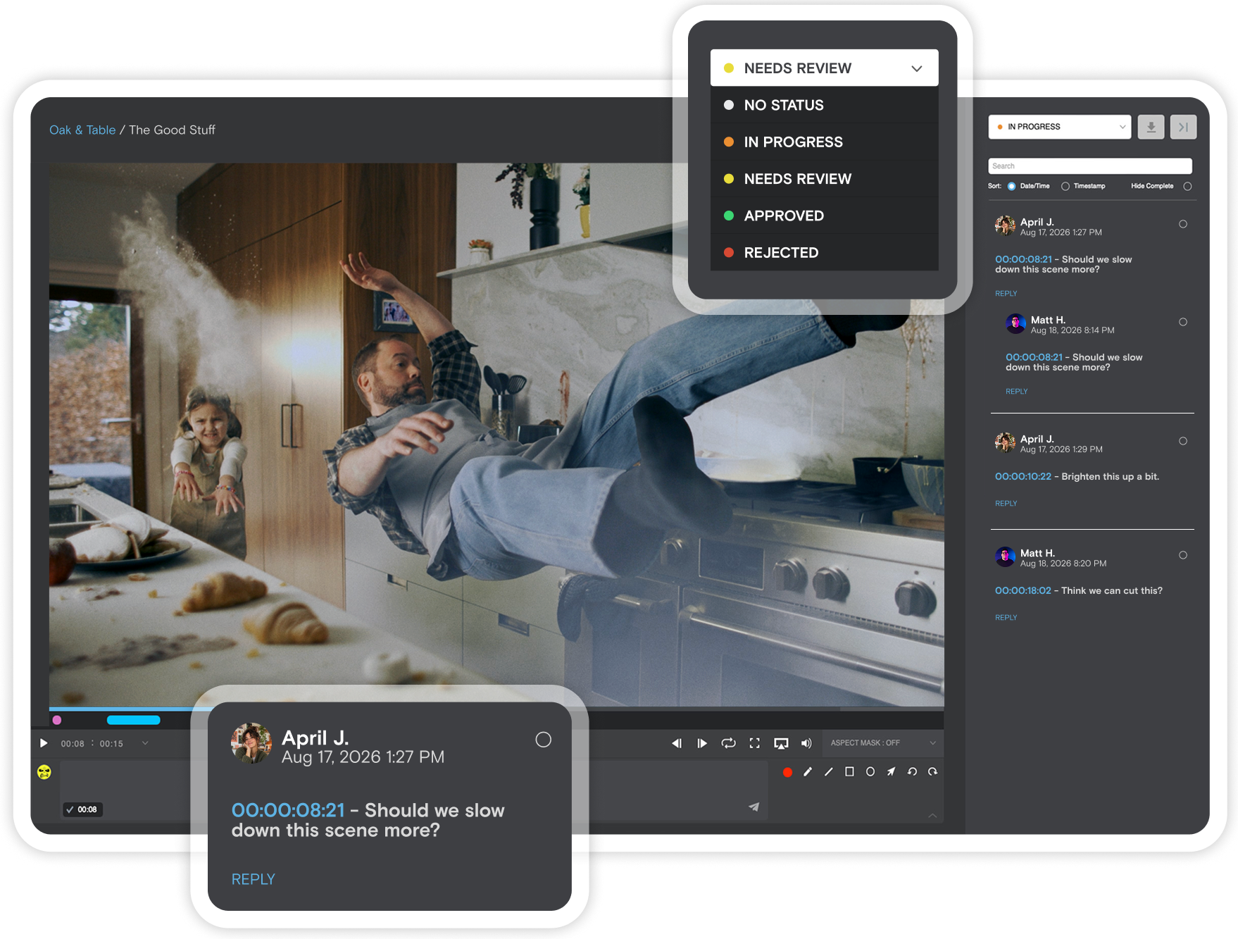Open April J.'s avatar in enlarged comment card

pos(251,743)
